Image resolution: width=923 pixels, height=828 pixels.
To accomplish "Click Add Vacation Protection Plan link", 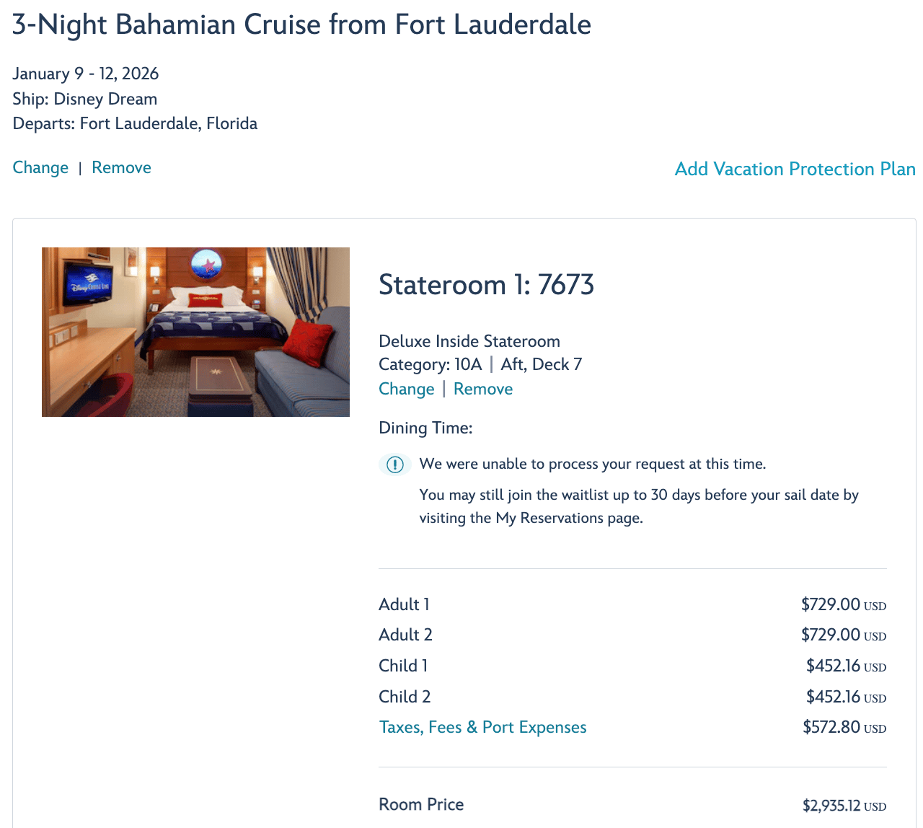I will [x=795, y=169].
